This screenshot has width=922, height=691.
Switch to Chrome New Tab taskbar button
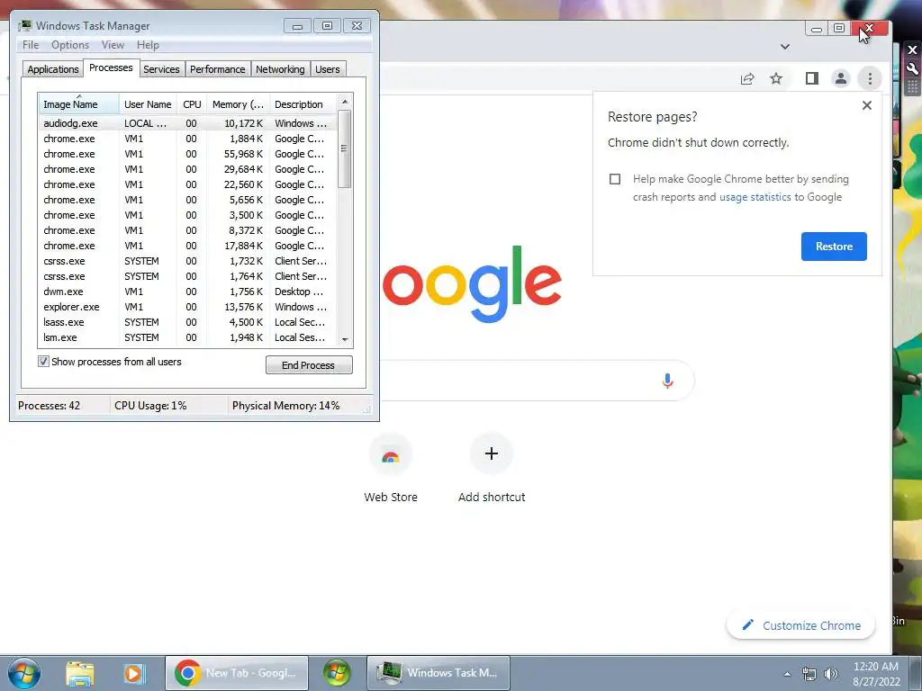click(237, 673)
